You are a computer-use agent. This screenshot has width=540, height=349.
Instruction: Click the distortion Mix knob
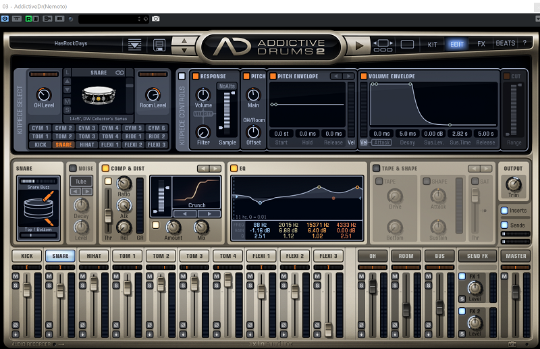point(201,227)
